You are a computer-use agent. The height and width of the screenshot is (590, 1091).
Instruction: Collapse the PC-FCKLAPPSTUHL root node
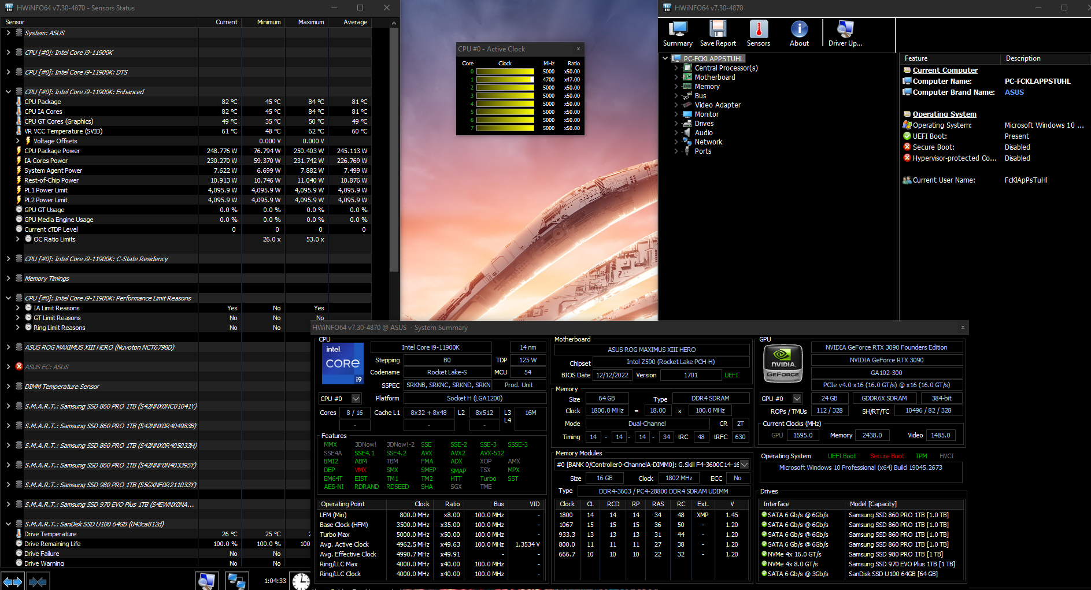665,58
